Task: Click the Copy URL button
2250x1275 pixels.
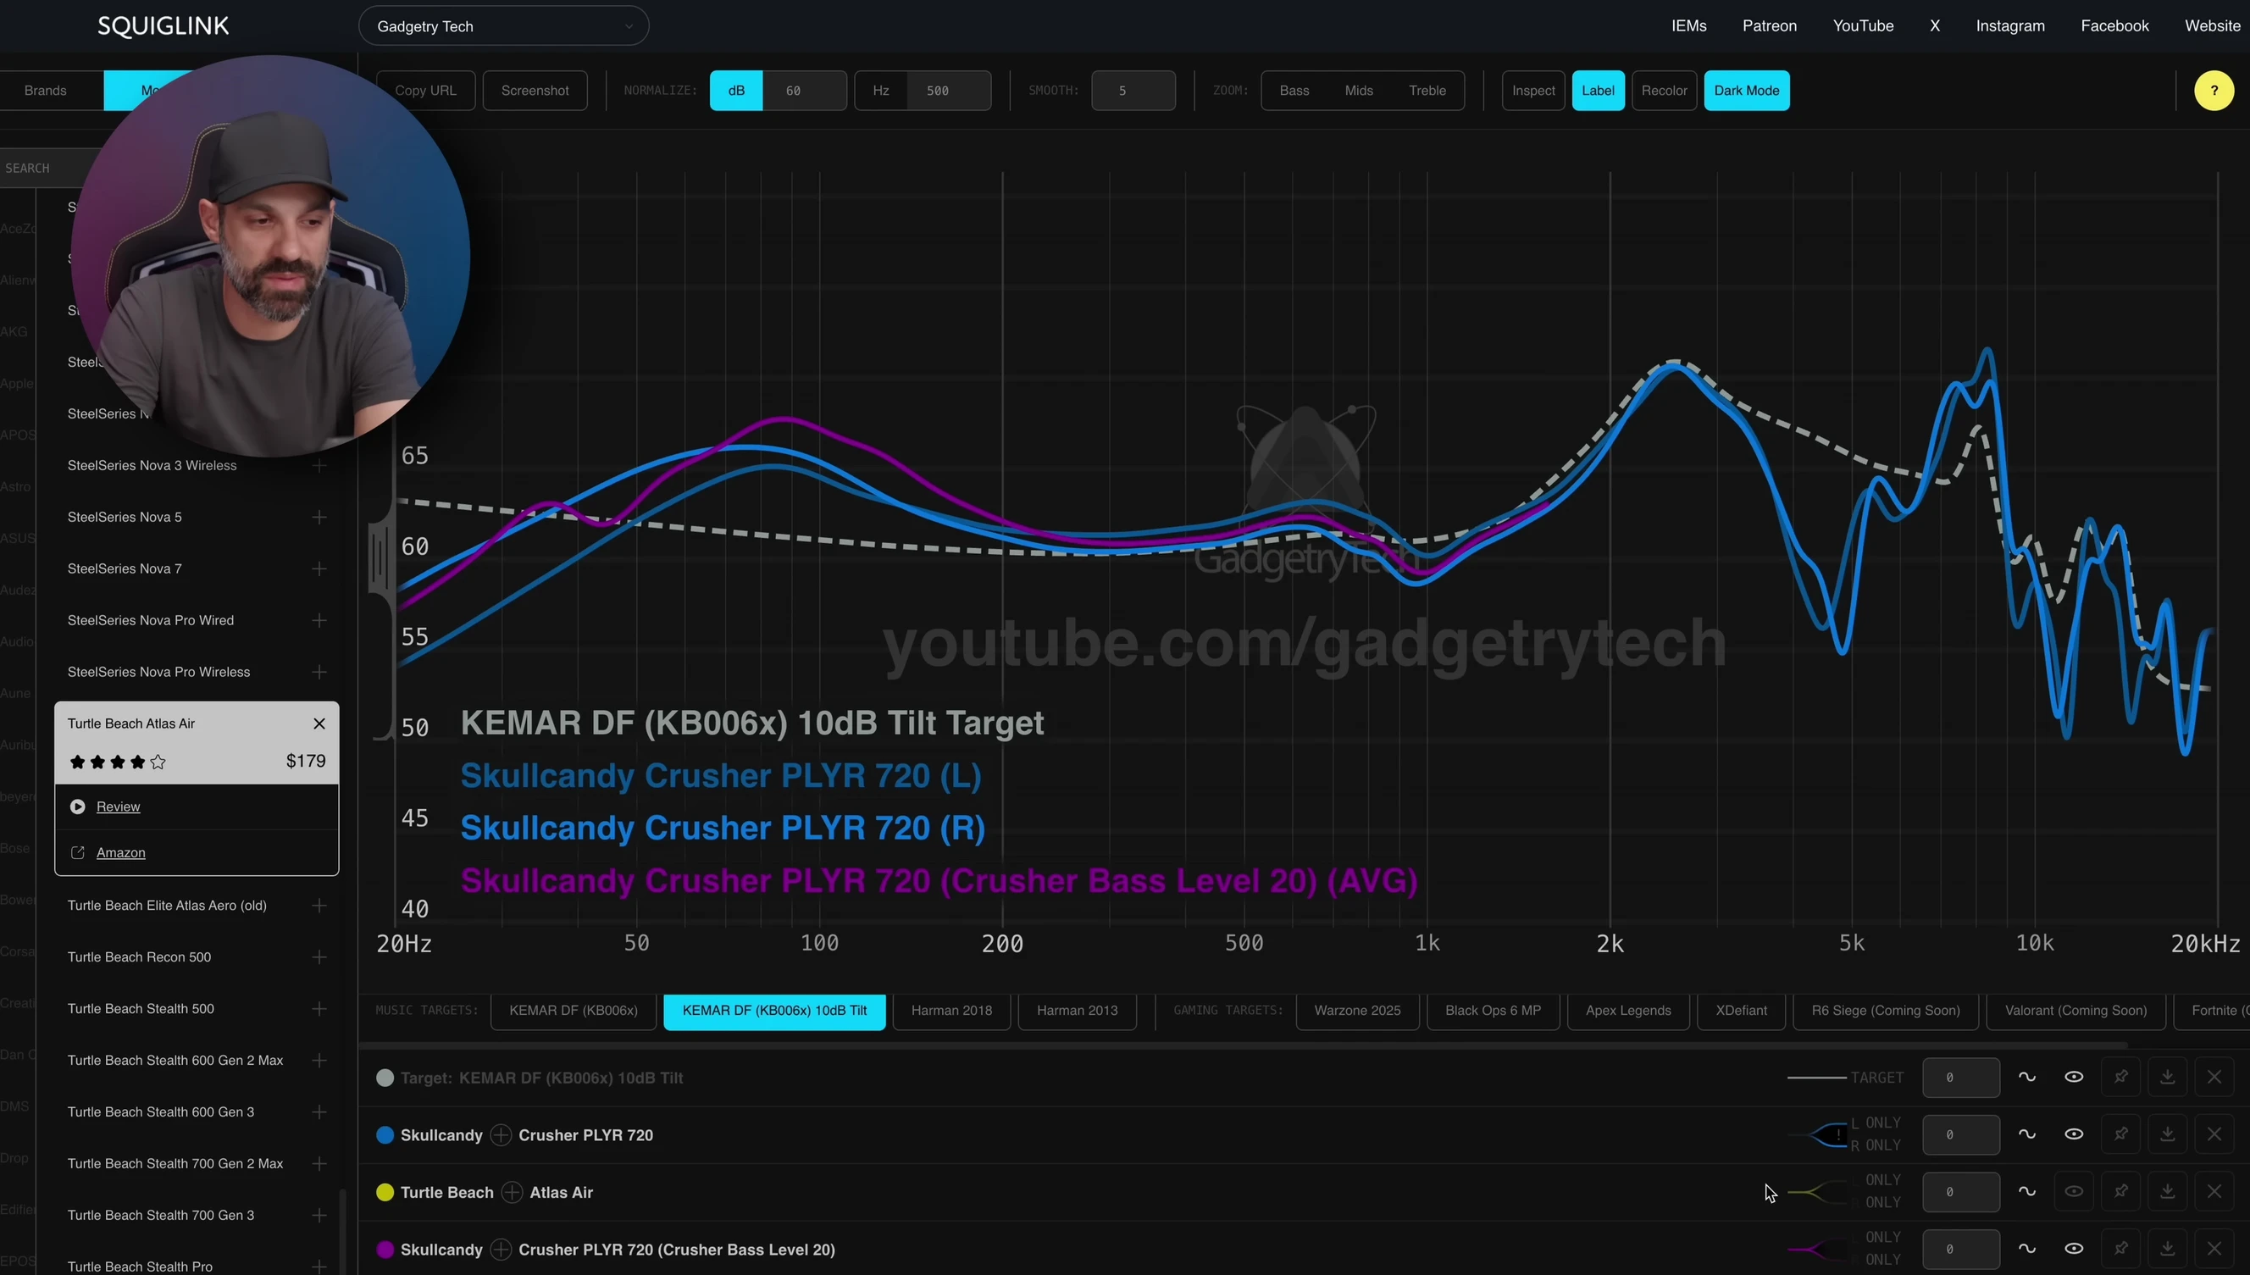Action: click(425, 90)
